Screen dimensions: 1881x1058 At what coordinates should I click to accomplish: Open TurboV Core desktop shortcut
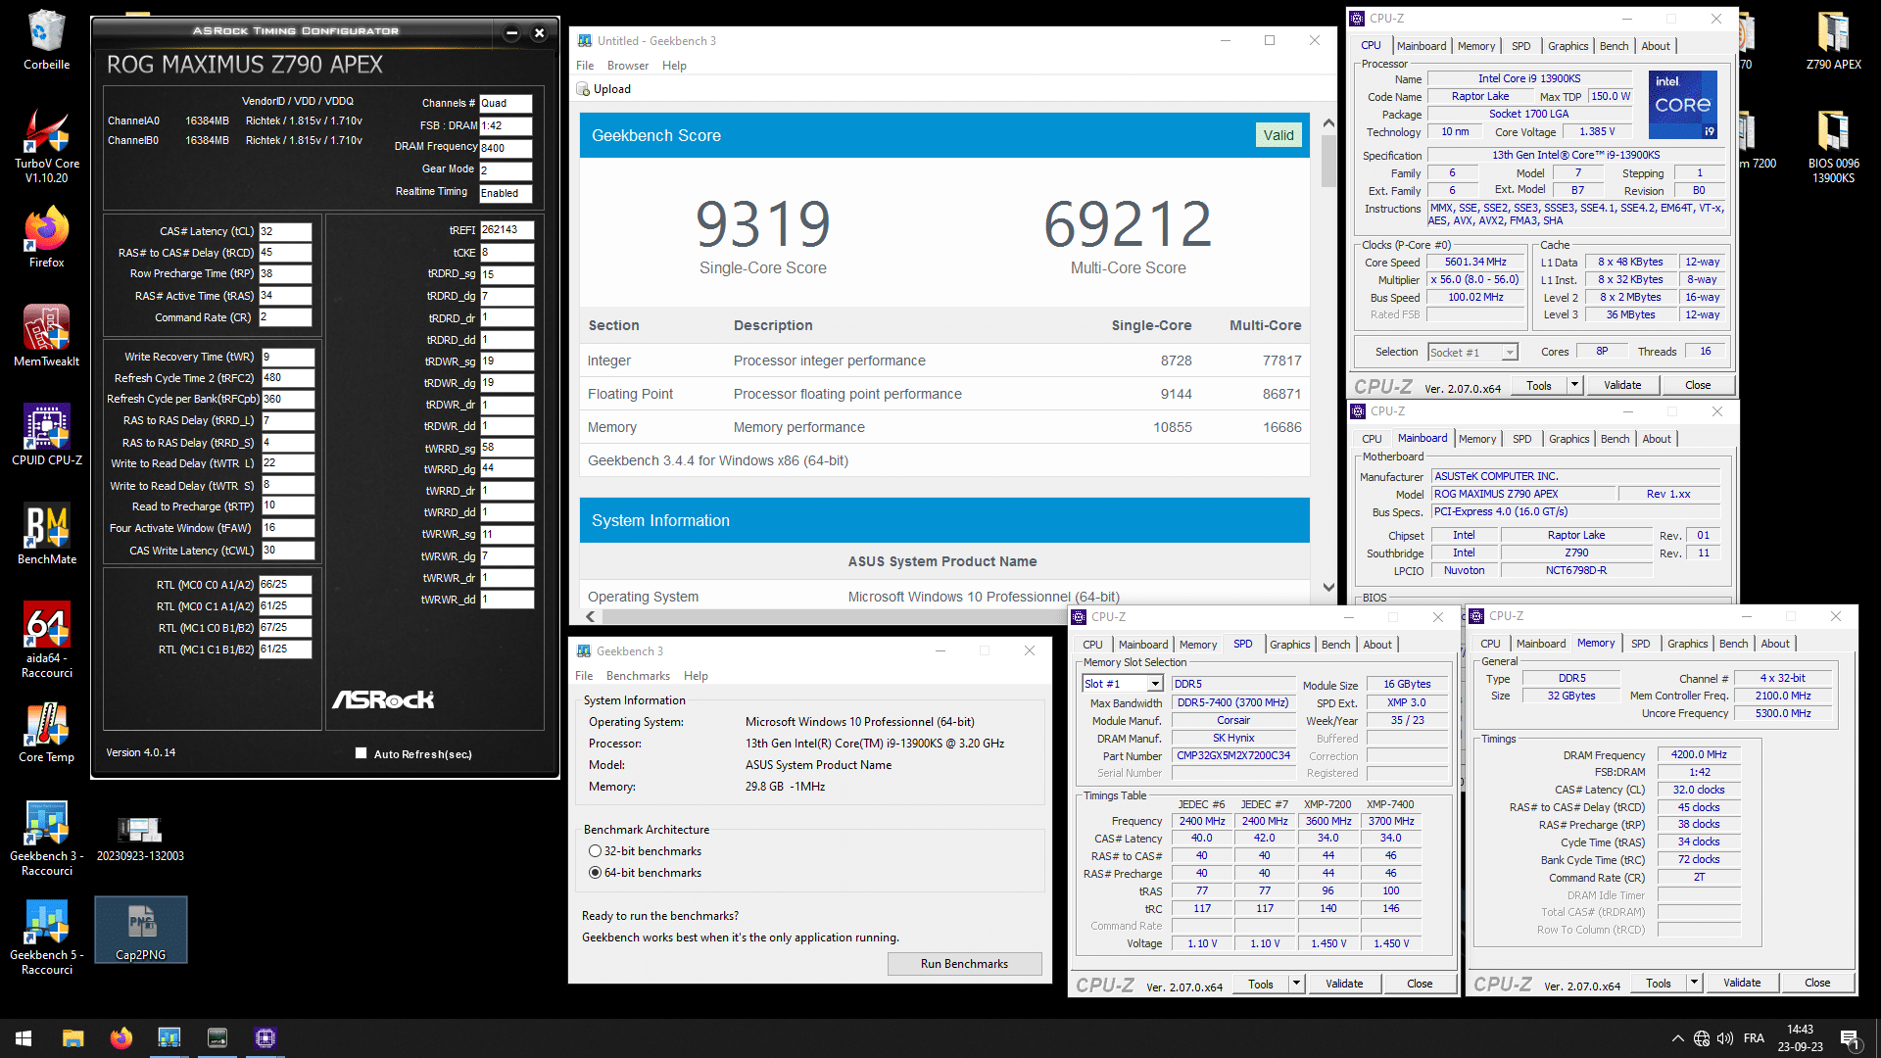(x=46, y=145)
